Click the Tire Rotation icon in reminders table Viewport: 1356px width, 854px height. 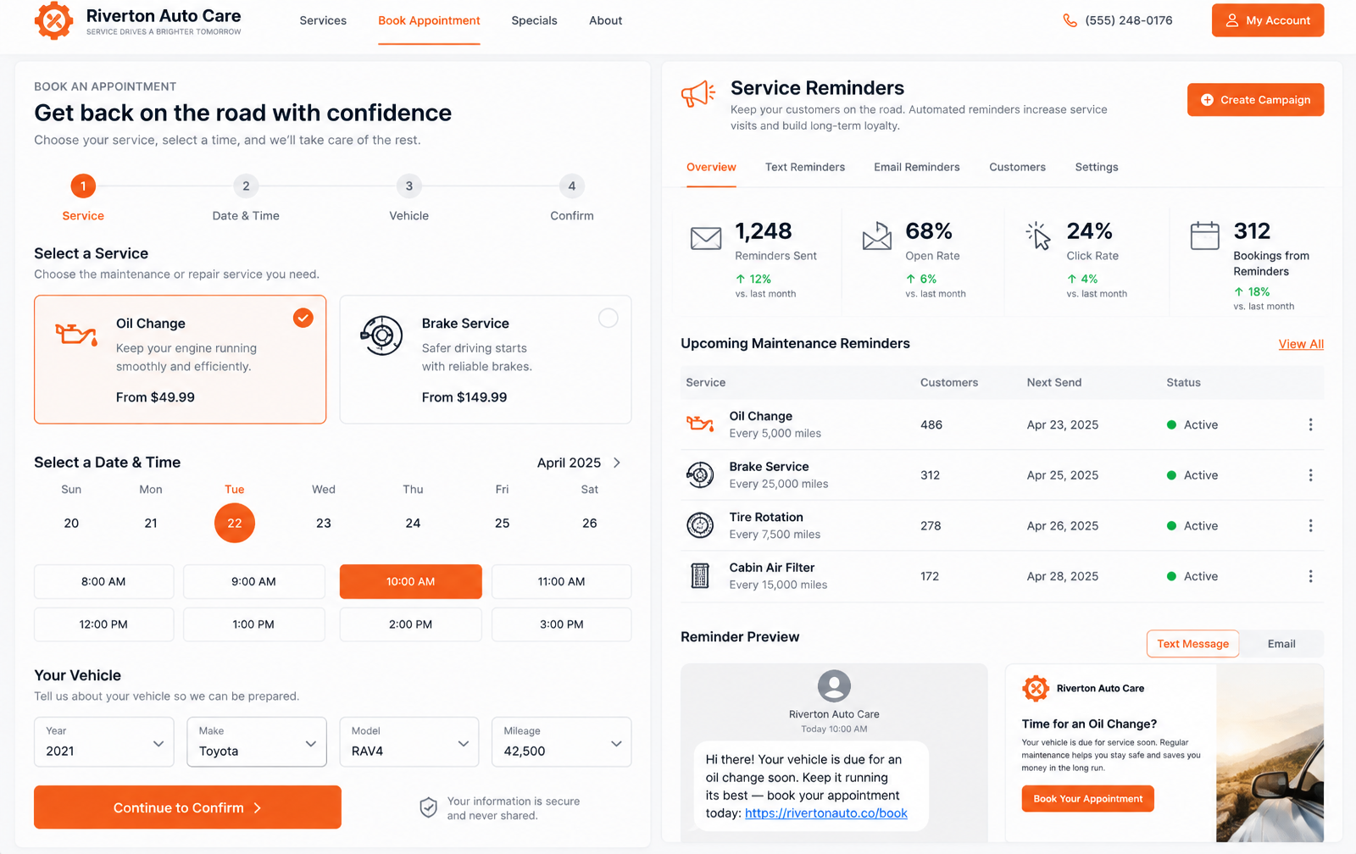[x=700, y=525]
